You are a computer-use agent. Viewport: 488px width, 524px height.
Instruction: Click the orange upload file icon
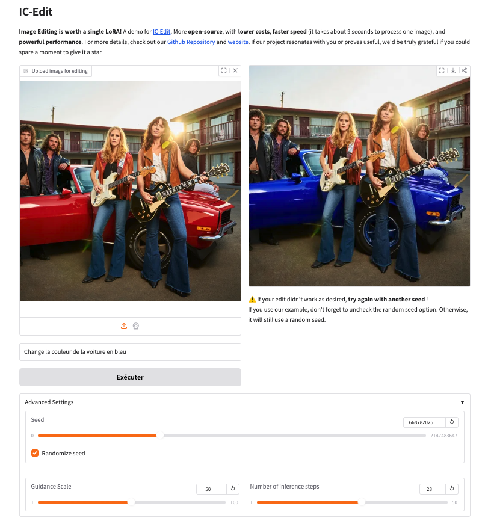pyautogui.click(x=124, y=326)
